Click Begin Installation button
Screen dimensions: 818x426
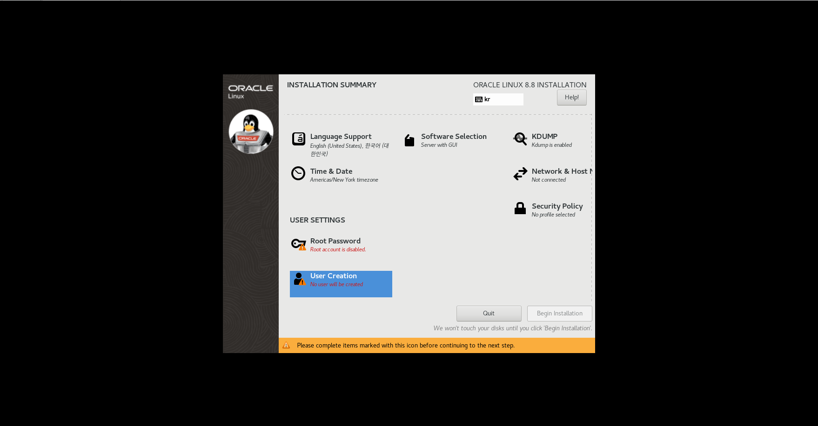560,314
